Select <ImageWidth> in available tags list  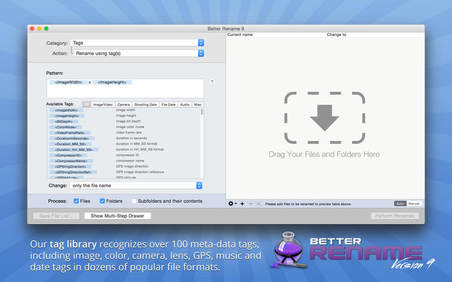(66, 110)
